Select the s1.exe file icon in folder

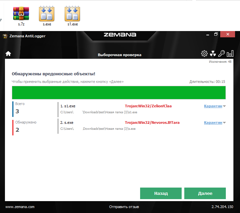(x=73, y=16)
